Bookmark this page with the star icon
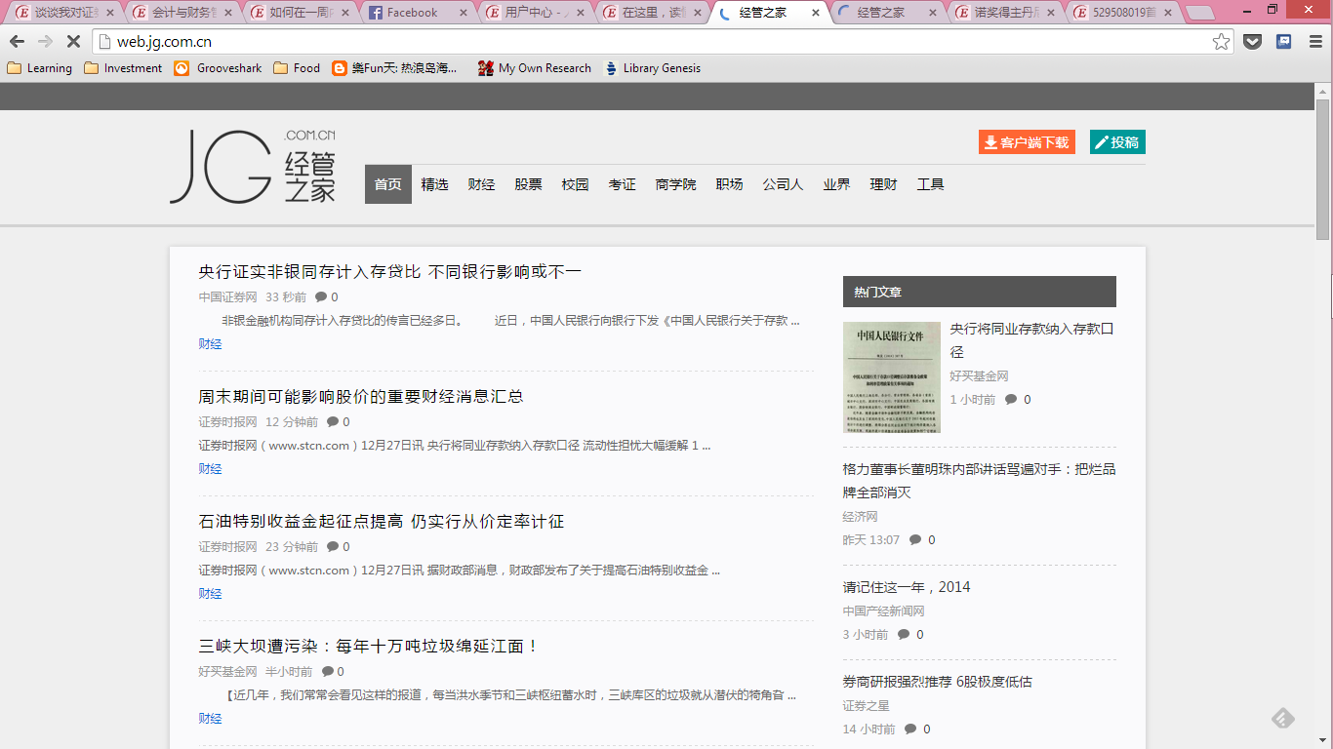Viewport: 1333px width, 749px height. (x=1221, y=41)
